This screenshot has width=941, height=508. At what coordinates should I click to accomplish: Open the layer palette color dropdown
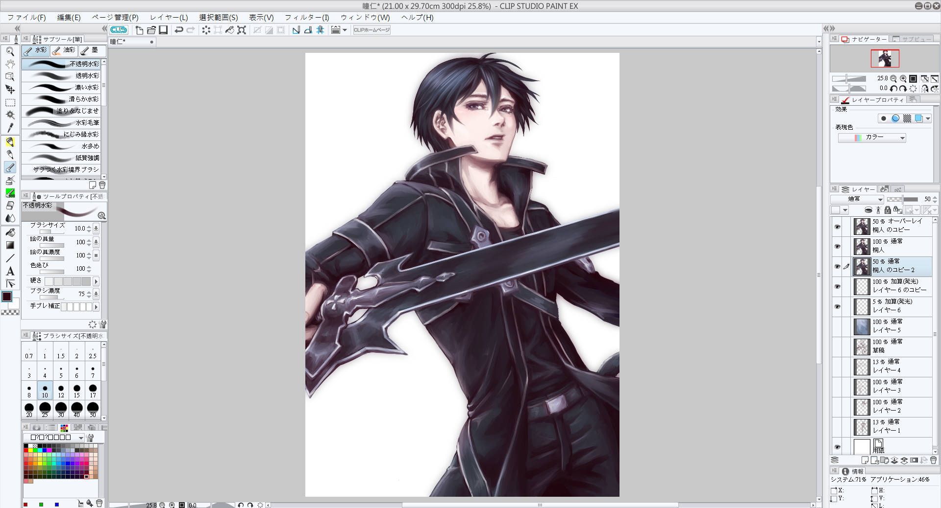[840, 210]
